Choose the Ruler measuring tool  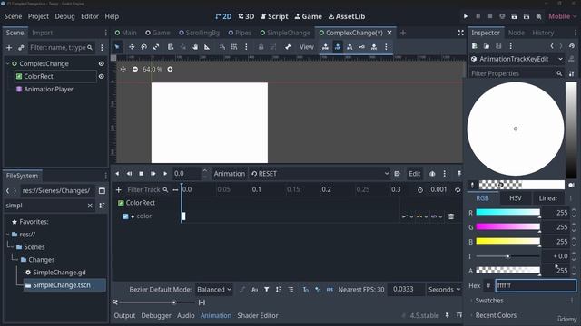[x=207, y=47]
